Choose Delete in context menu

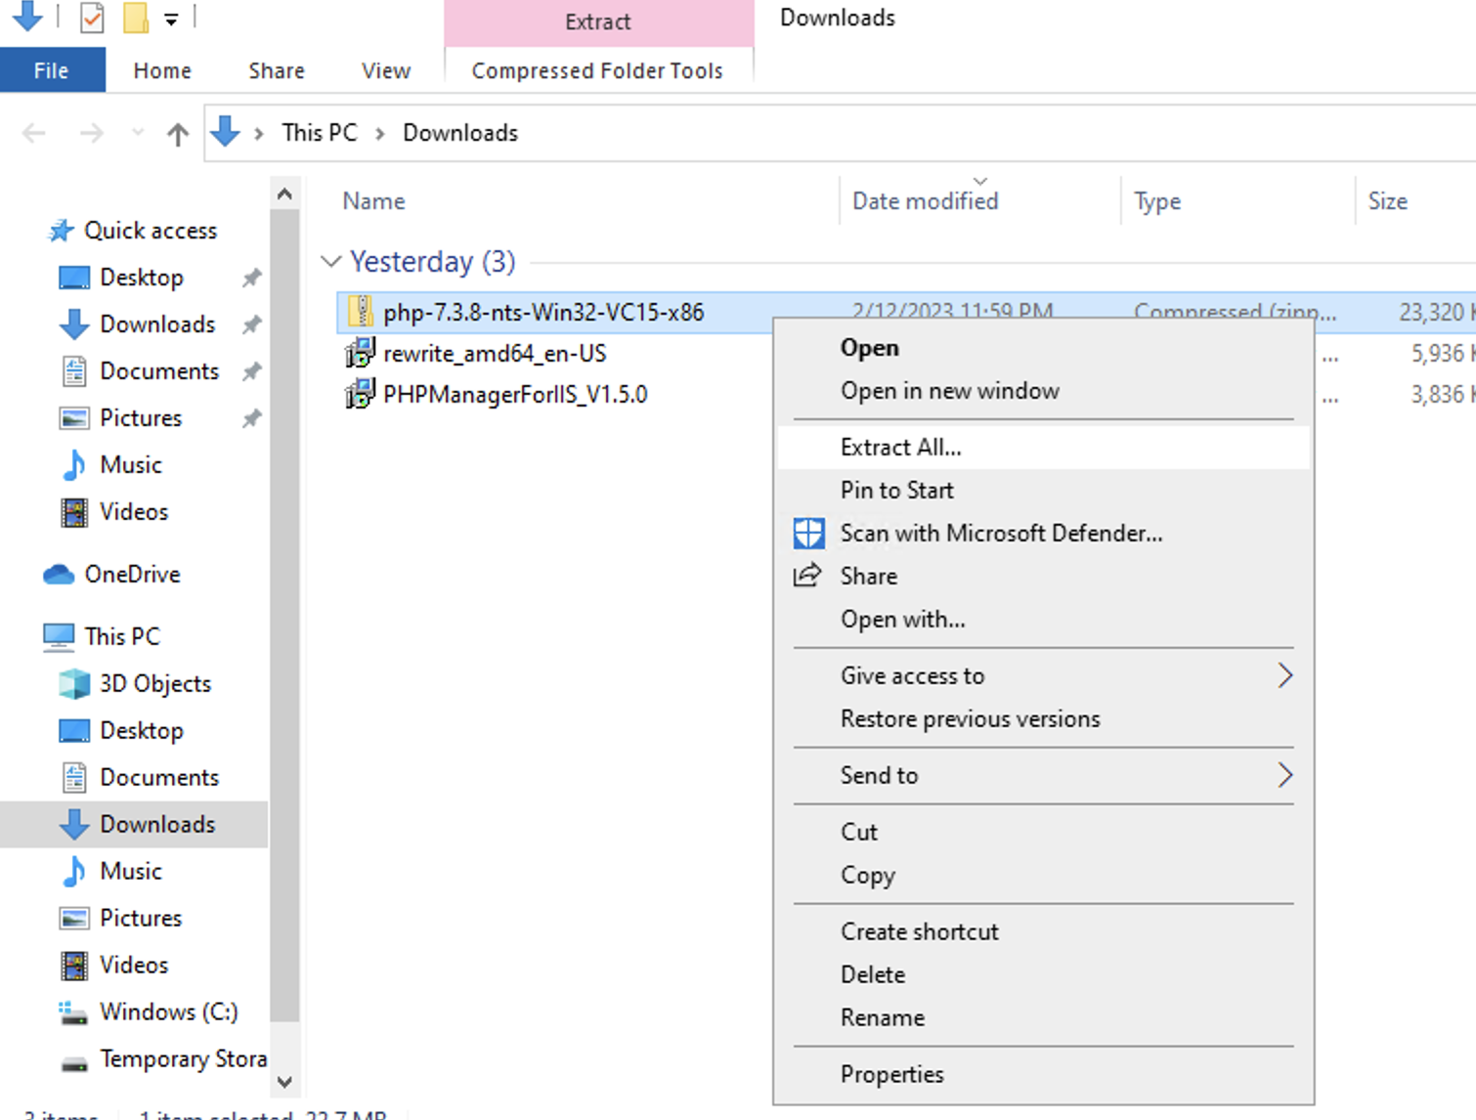pyautogui.click(x=1044, y=975)
